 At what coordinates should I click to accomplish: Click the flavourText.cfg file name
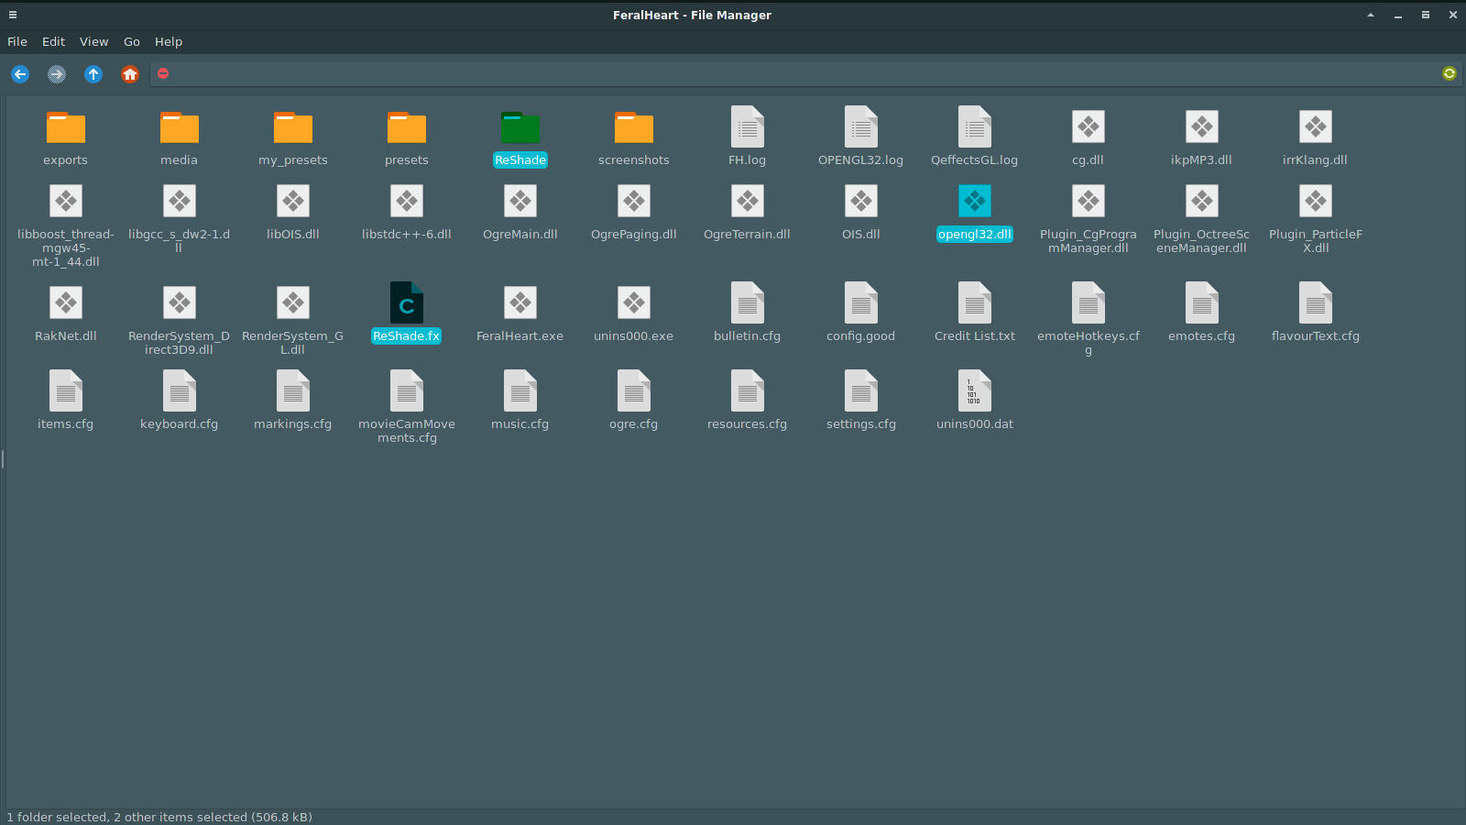(1316, 335)
